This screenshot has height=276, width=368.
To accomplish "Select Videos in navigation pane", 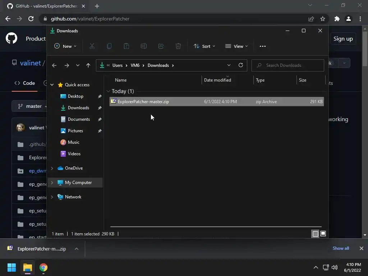I will click(x=74, y=154).
